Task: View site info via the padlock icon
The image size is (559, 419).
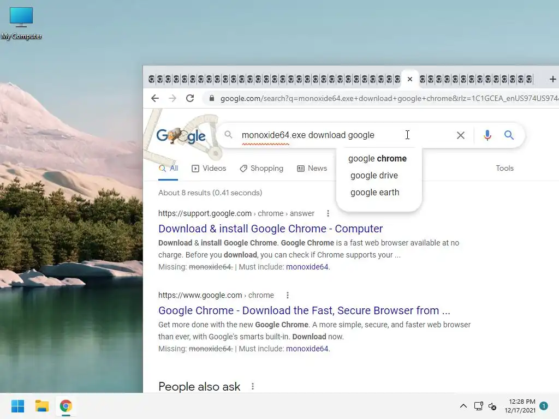Action: tap(211, 98)
